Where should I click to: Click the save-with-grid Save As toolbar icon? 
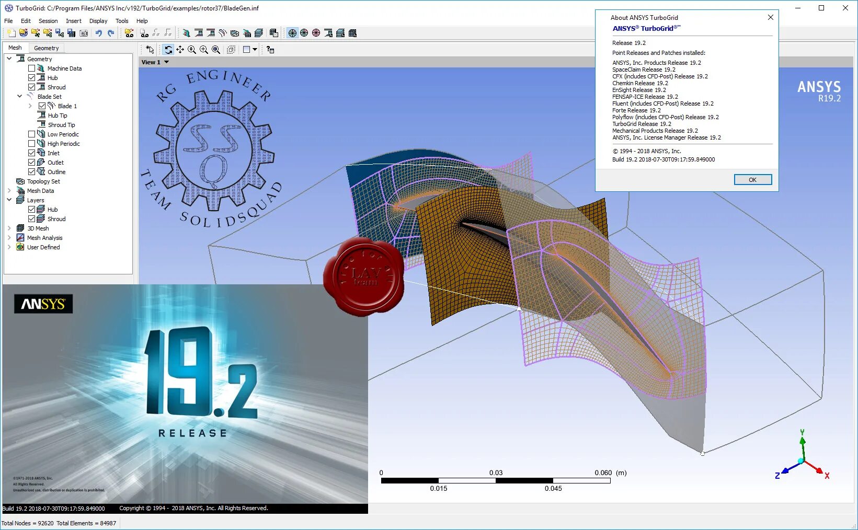coord(72,33)
